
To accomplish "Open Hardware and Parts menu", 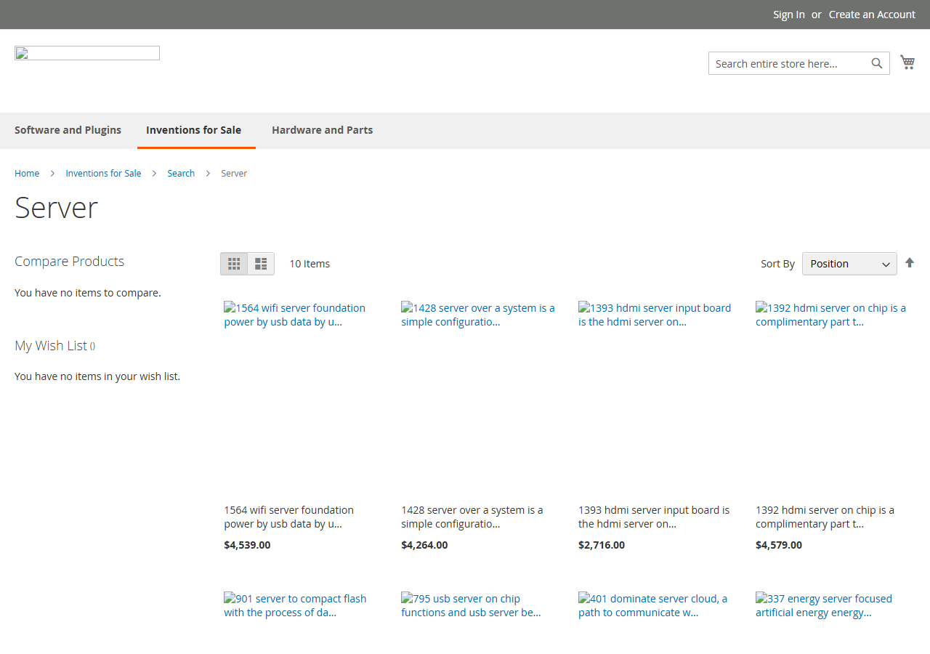I will click(x=323, y=130).
